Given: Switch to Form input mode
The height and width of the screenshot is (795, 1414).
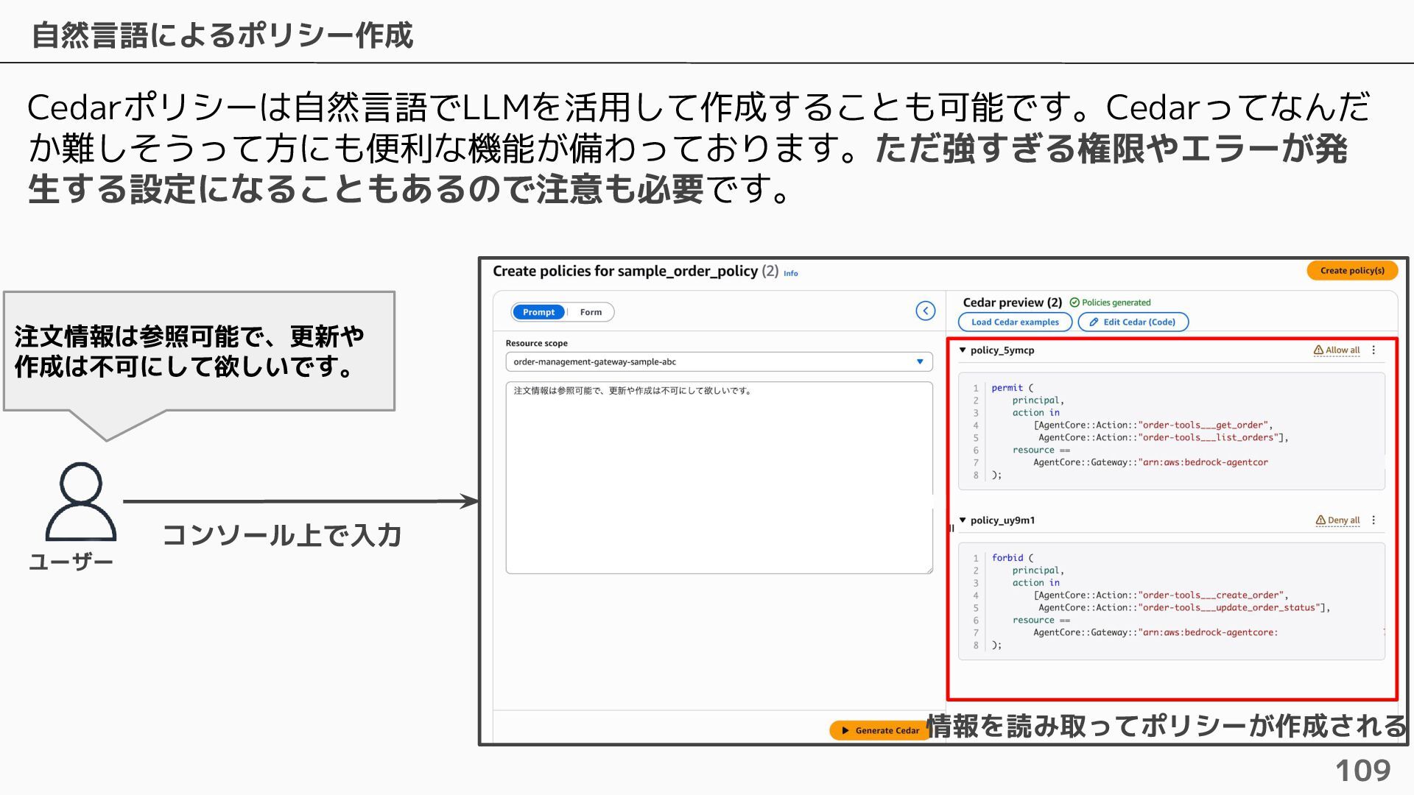Looking at the screenshot, I should click(591, 312).
